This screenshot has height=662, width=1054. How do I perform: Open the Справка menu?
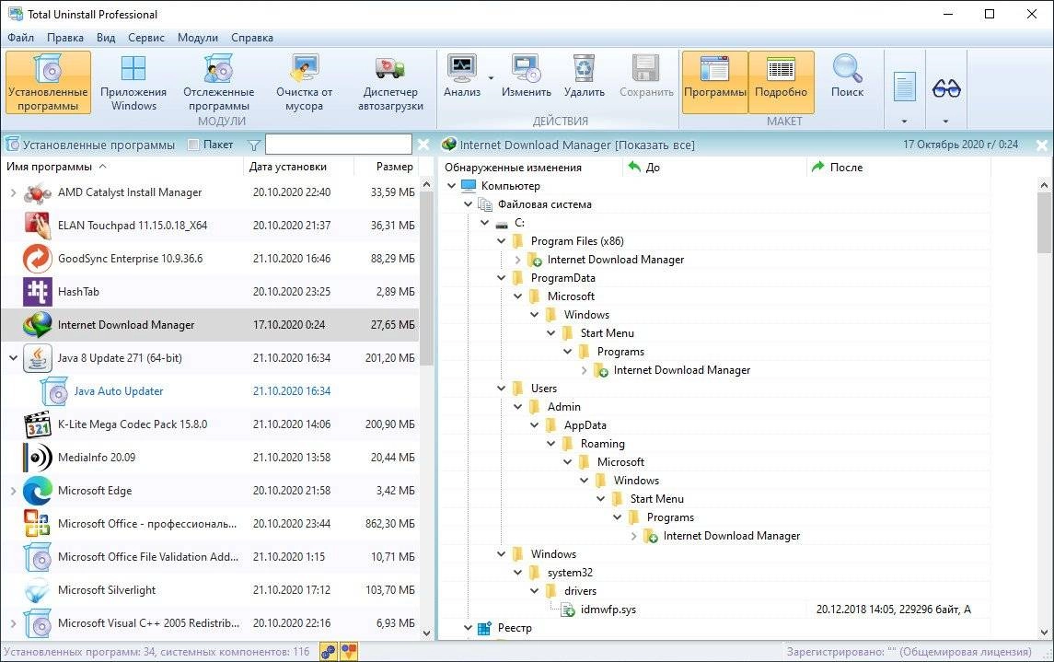252,38
